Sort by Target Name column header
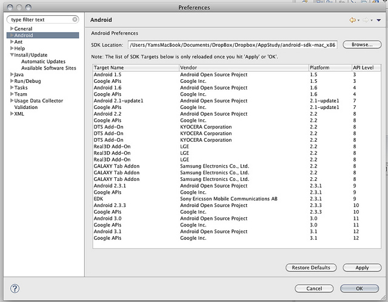Screen dimensions: 388x302 pyautogui.click(x=136, y=68)
